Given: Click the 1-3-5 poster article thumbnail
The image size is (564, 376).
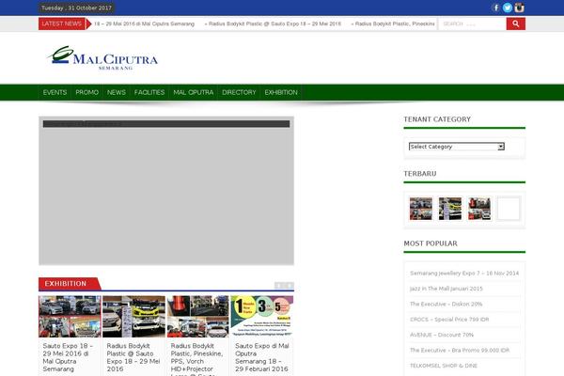Looking at the screenshot, I should tap(262, 317).
